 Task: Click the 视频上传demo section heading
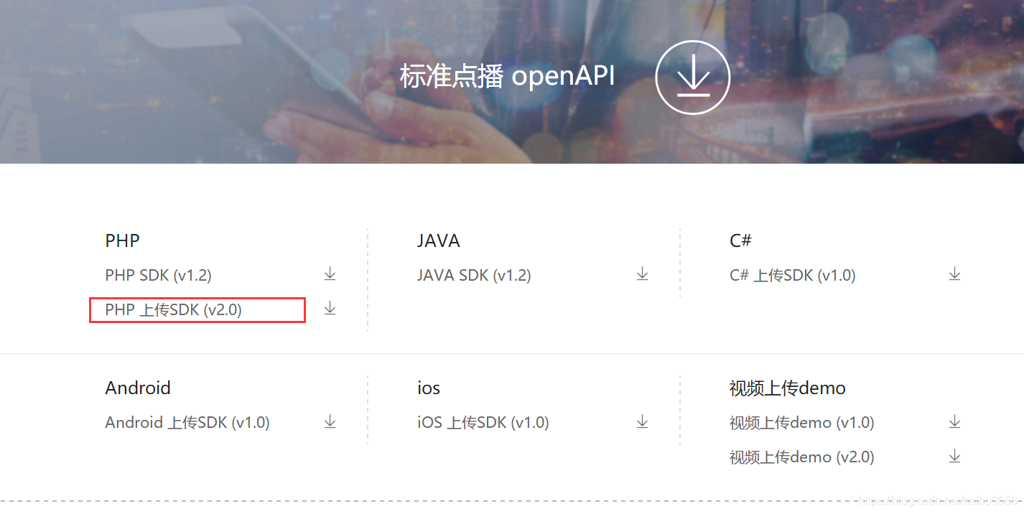coord(787,388)
